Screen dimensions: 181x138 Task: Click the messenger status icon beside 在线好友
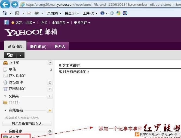pos(50,111)
